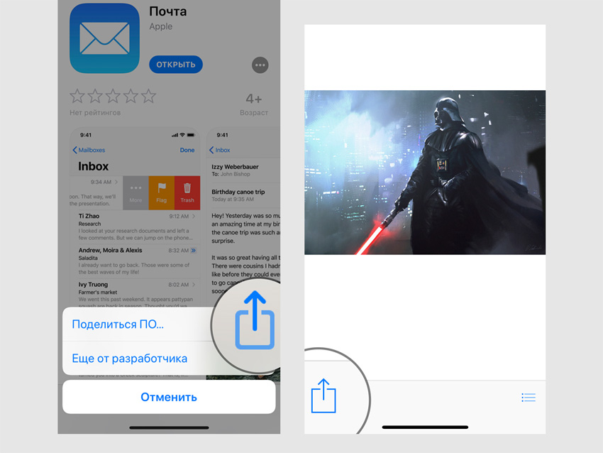Tap the Birthday canoe trip subject
Image resolution: width=603 pixels, height=453 pixels.
[x=238, y=192]
